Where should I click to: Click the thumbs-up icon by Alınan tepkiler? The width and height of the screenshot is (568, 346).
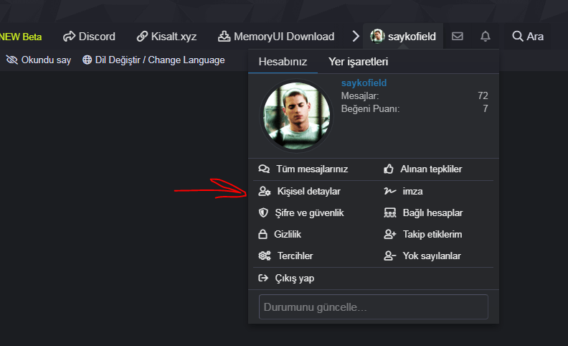click(389, 169)
